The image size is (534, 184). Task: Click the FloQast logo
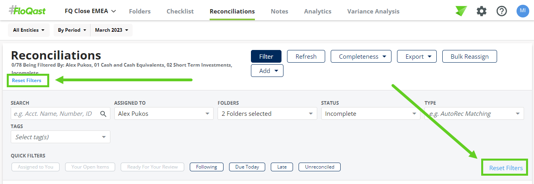click(27, 11)
